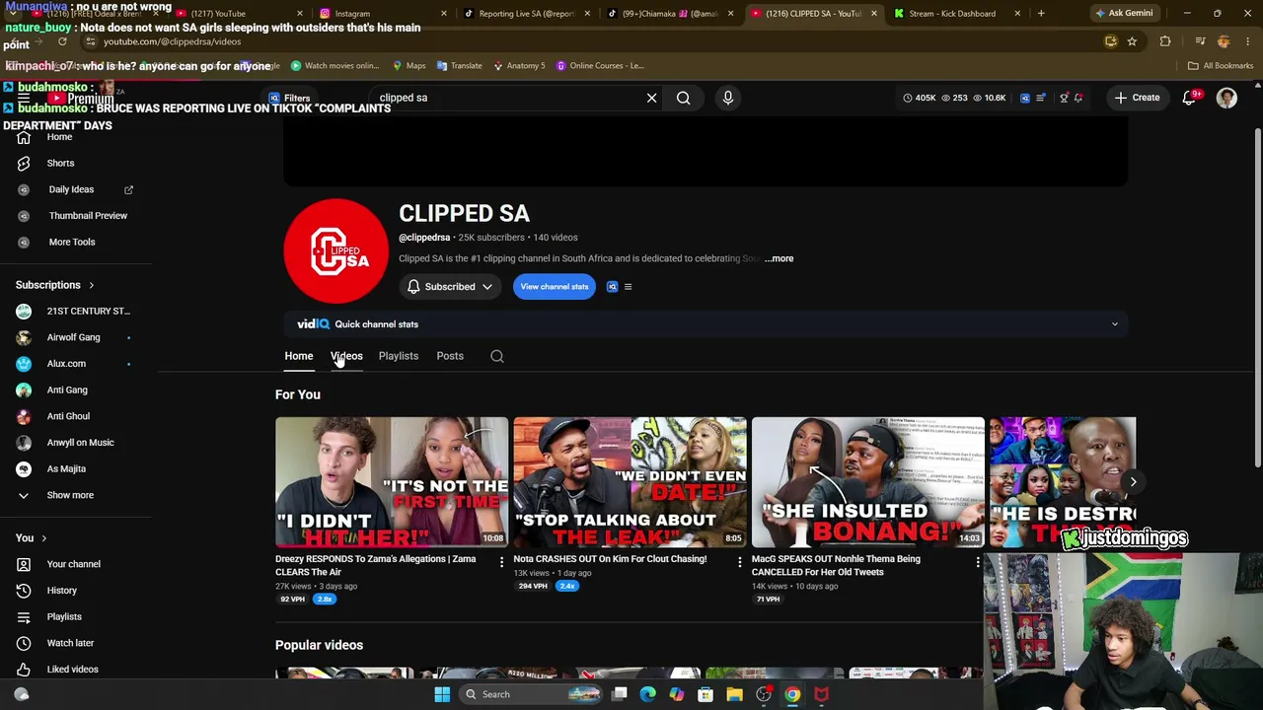The width and height of the screenshot is (1263, 710).
Task: Show next For You videos with the arrow
Action: pos(1133,482)
